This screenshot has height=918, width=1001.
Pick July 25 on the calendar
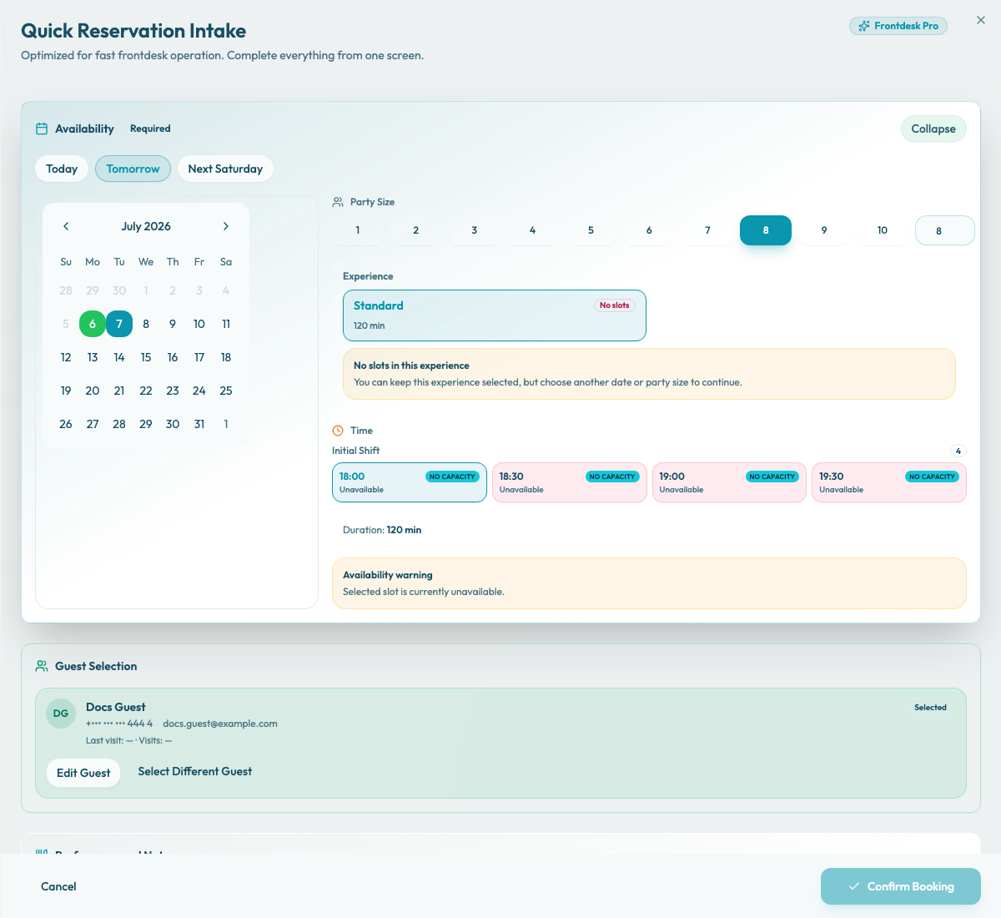226,391
